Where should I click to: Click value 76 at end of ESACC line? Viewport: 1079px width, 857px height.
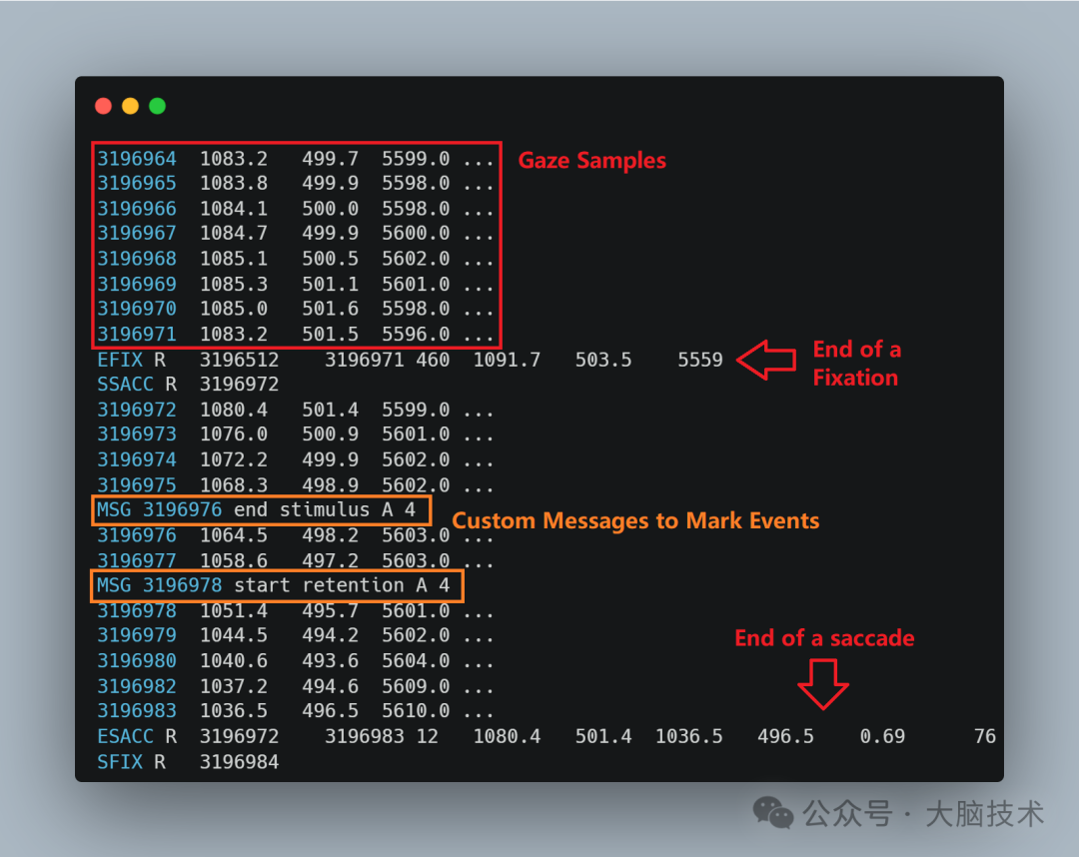(x=985, y=736)
